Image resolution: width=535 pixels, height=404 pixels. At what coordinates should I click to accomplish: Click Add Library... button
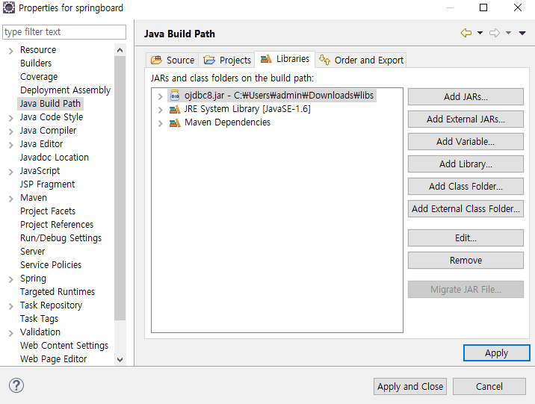[466, 164]
